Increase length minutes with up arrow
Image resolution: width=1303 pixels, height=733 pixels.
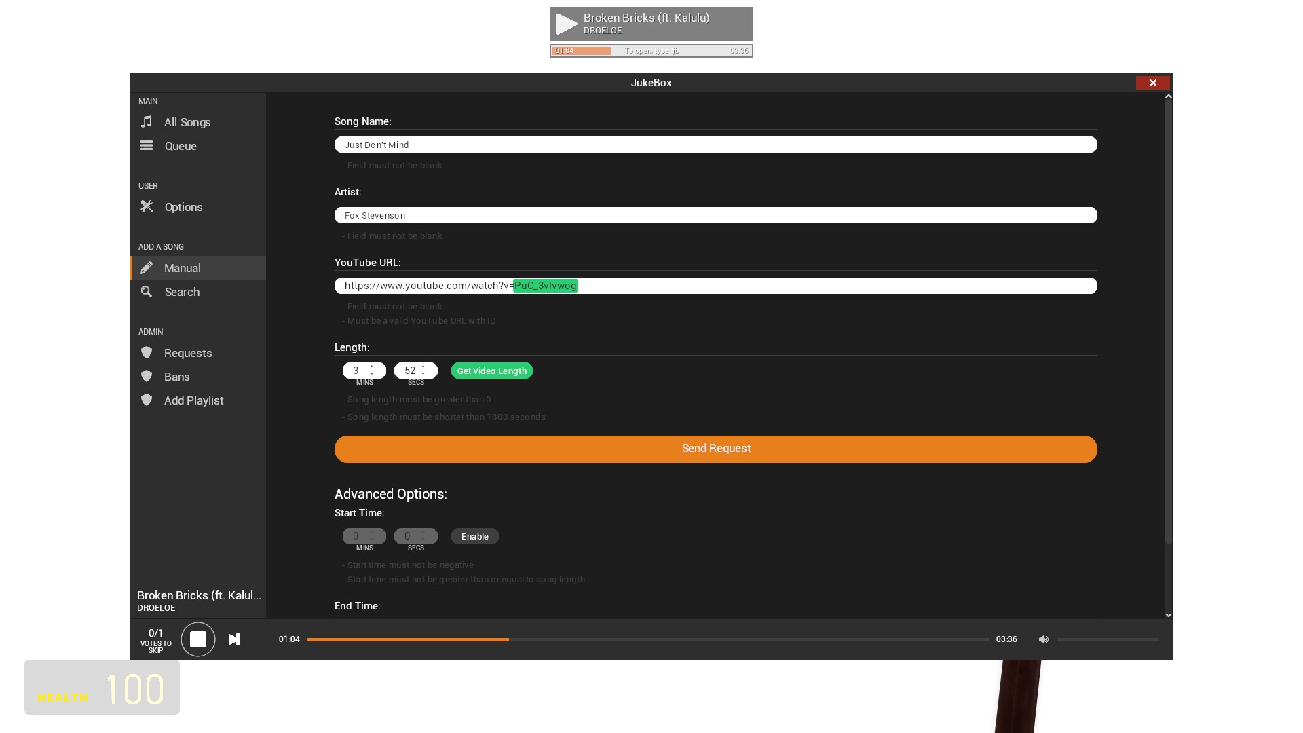(x=372, y=367)
